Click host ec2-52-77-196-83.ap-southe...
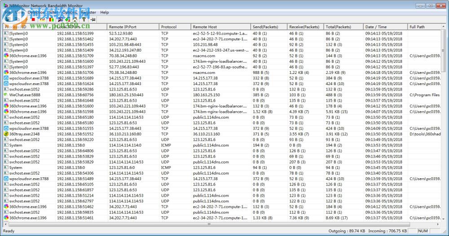The image size is (449, 236). click(220, 67)
